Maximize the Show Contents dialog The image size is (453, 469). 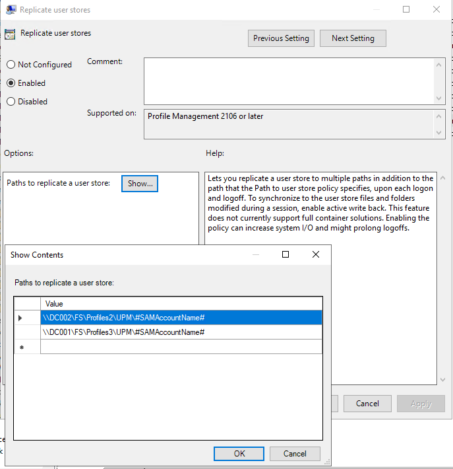pyautogui.click(x=286, y=254)
